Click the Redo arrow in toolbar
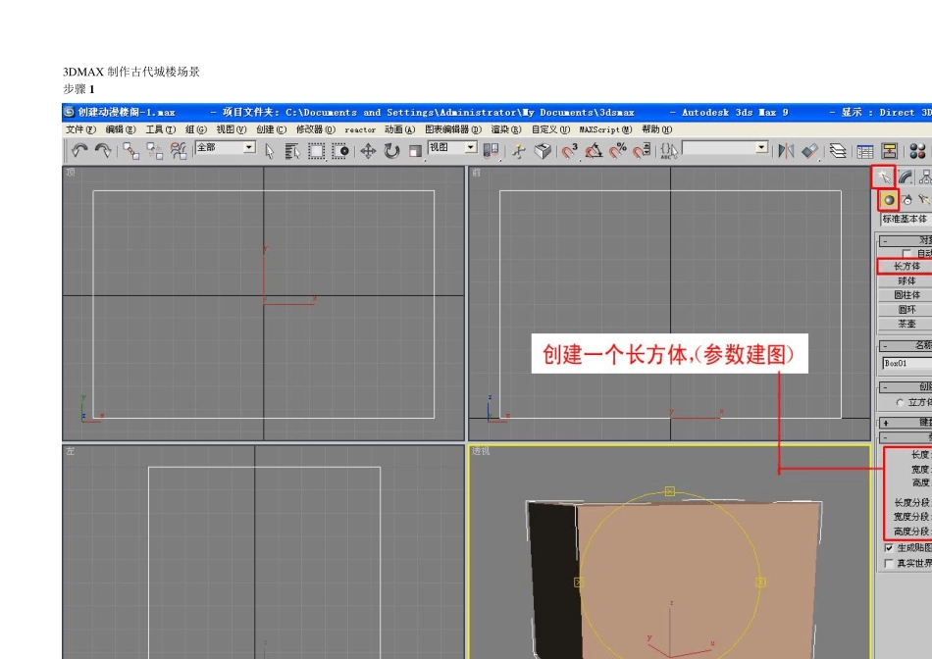Viewport: 932px width, 659px height. tap(102, 150)
